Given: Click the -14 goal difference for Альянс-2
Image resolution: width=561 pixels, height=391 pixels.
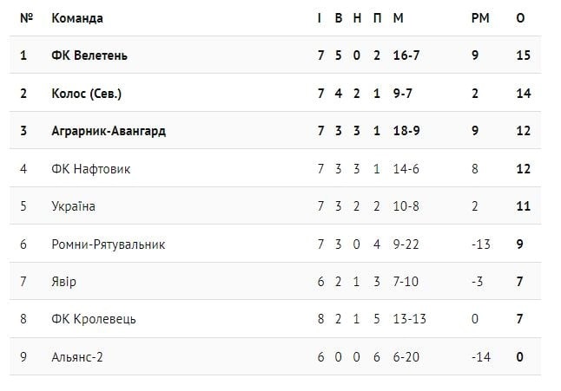Looking at the screenshot, I should click(x=481, y=356).
